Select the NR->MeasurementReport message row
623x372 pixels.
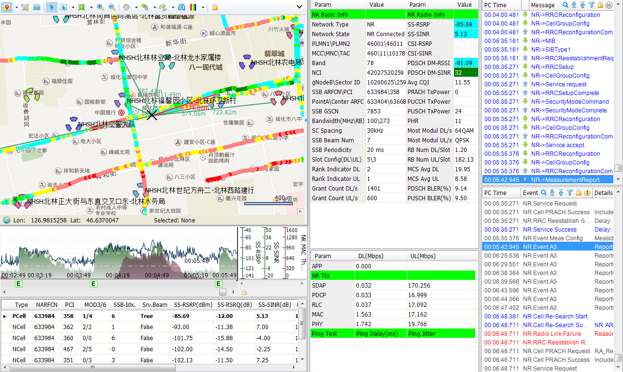(548, 179)
